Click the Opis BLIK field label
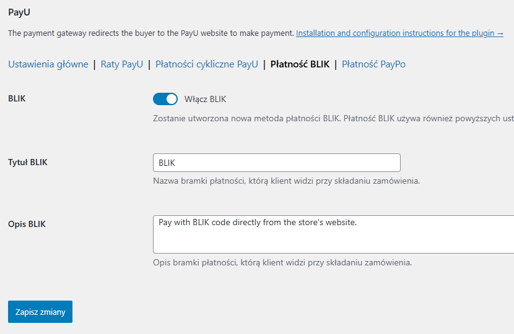Screen dimensions: 514x334 pos(27,224)
